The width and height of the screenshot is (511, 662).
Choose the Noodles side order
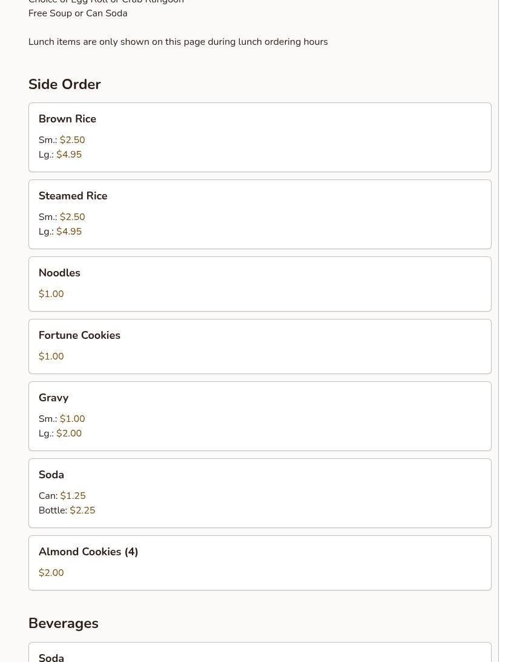[59, 273]
